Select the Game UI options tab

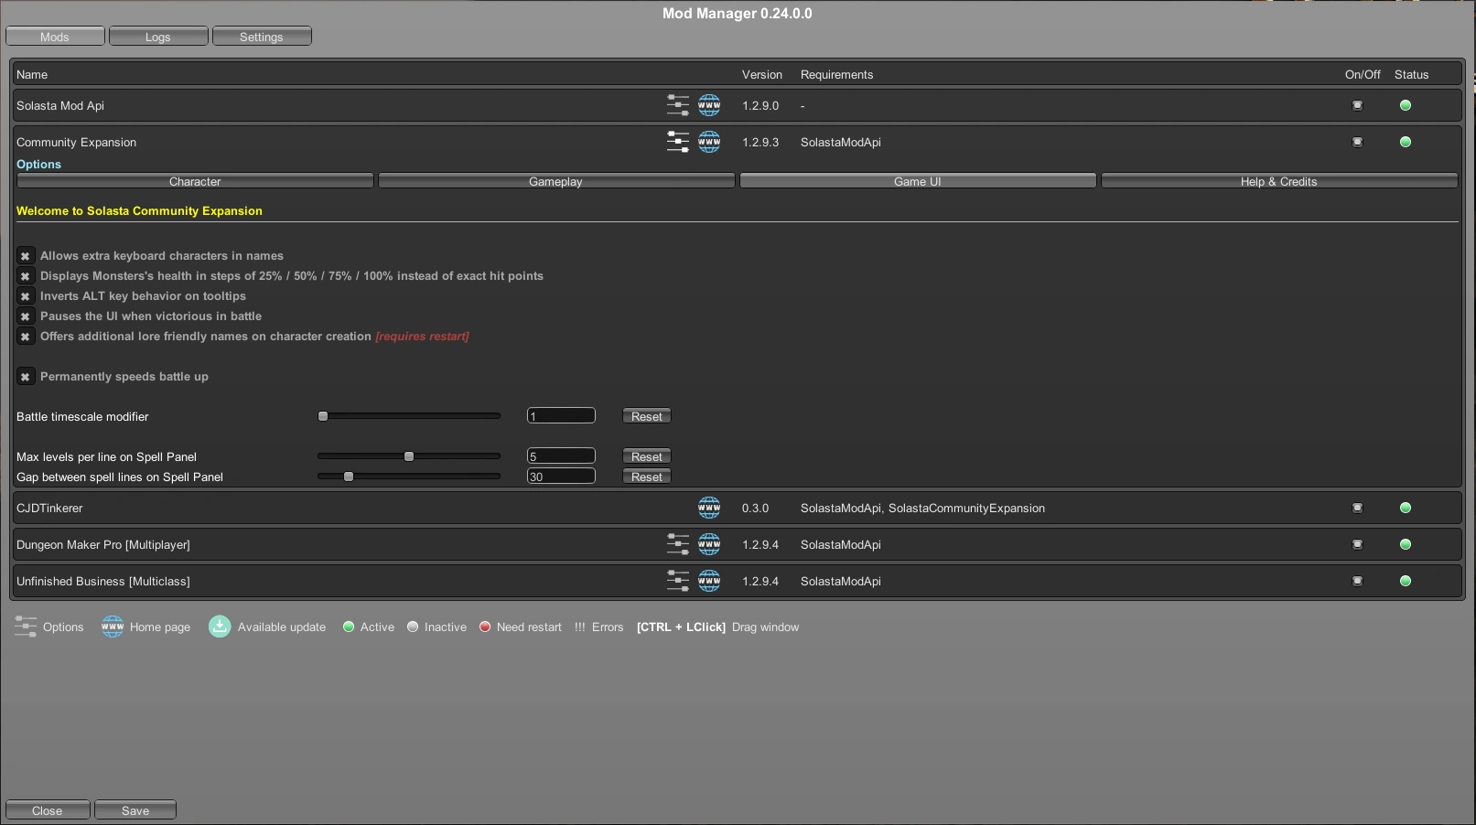[918, 181]
